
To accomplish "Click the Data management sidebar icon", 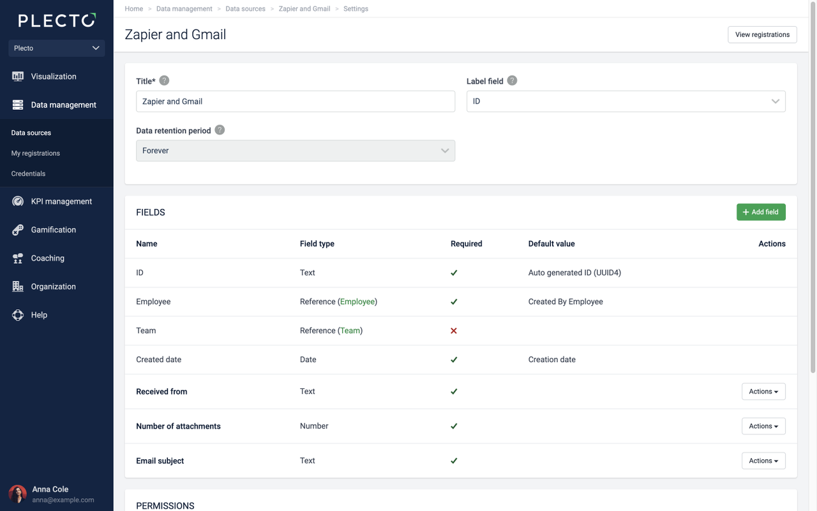I will click(18, 105).
